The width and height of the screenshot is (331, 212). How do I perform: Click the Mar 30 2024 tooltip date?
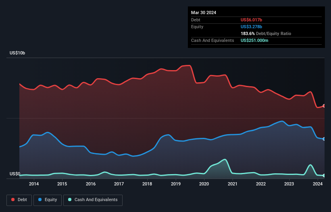pos(204,12)
